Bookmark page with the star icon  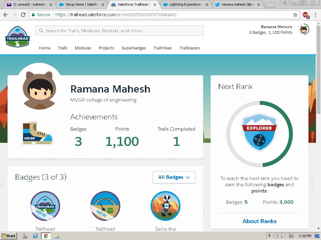[295, 15]
